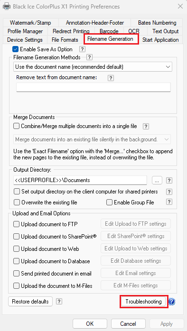
Task: Click the Troubleshooting button
Action: (x=144, y=302)
